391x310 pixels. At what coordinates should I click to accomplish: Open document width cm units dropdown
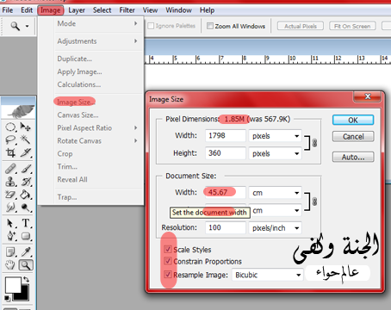click(275, 193)
